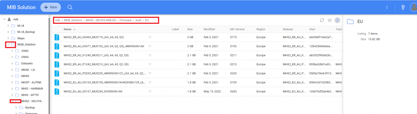The image size is (417, 114).
Task: Click archive icon for K0129_MU0159 file
Action: (x=57, y=82)
